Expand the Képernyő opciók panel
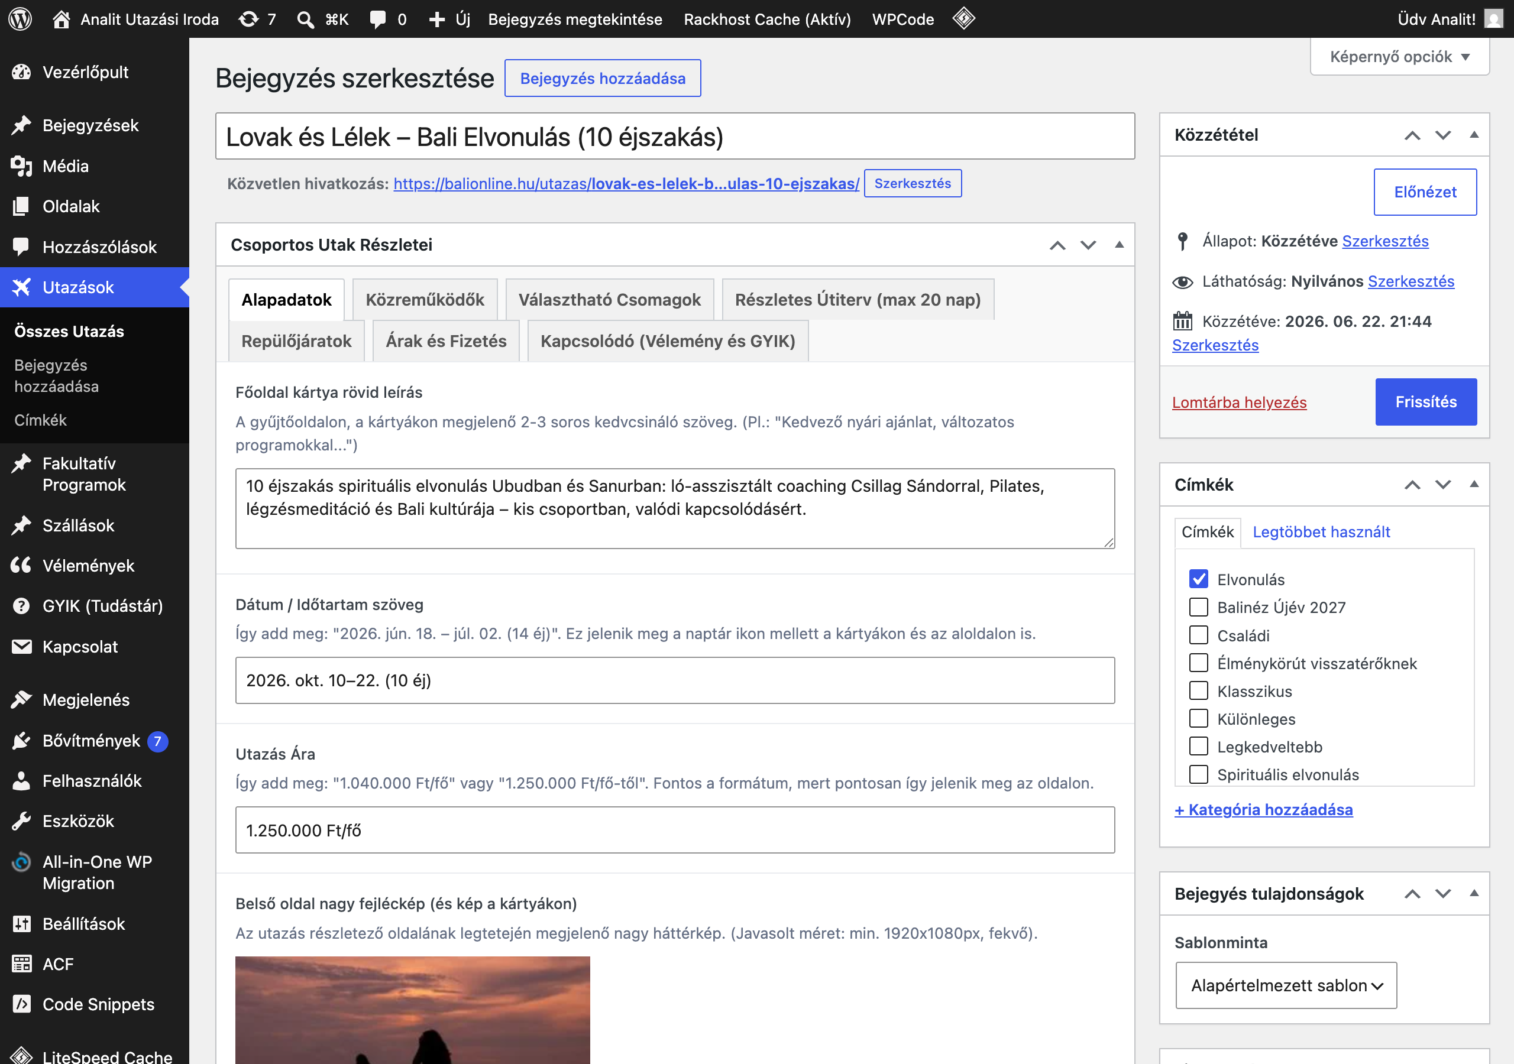The width and height of the screenshot is (1514, 1064). pos(1399,57)
